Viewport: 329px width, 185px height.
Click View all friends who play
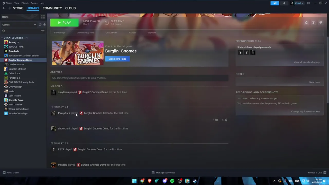[x=307, y=62]
